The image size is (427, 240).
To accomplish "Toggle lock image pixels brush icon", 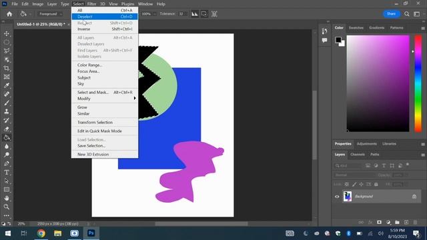I will tap(354, 184).
